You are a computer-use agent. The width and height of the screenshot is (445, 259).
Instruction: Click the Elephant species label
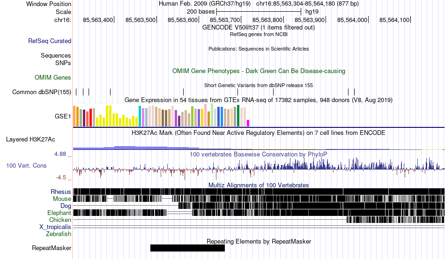point(59,213)
